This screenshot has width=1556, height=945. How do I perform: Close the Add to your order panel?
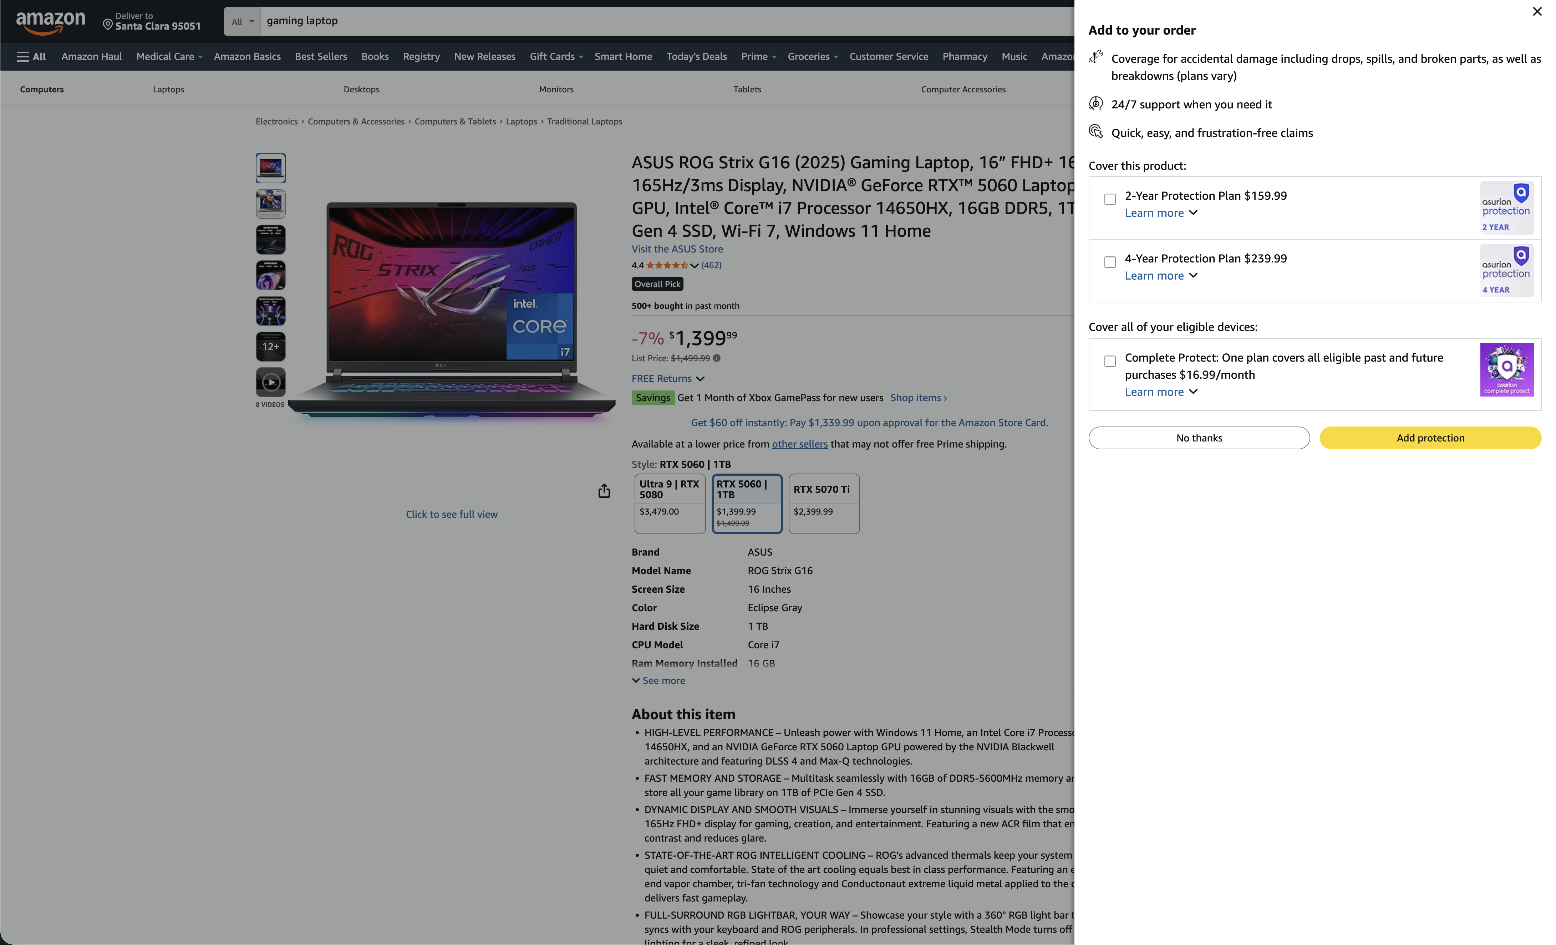tap(1536, 11)
